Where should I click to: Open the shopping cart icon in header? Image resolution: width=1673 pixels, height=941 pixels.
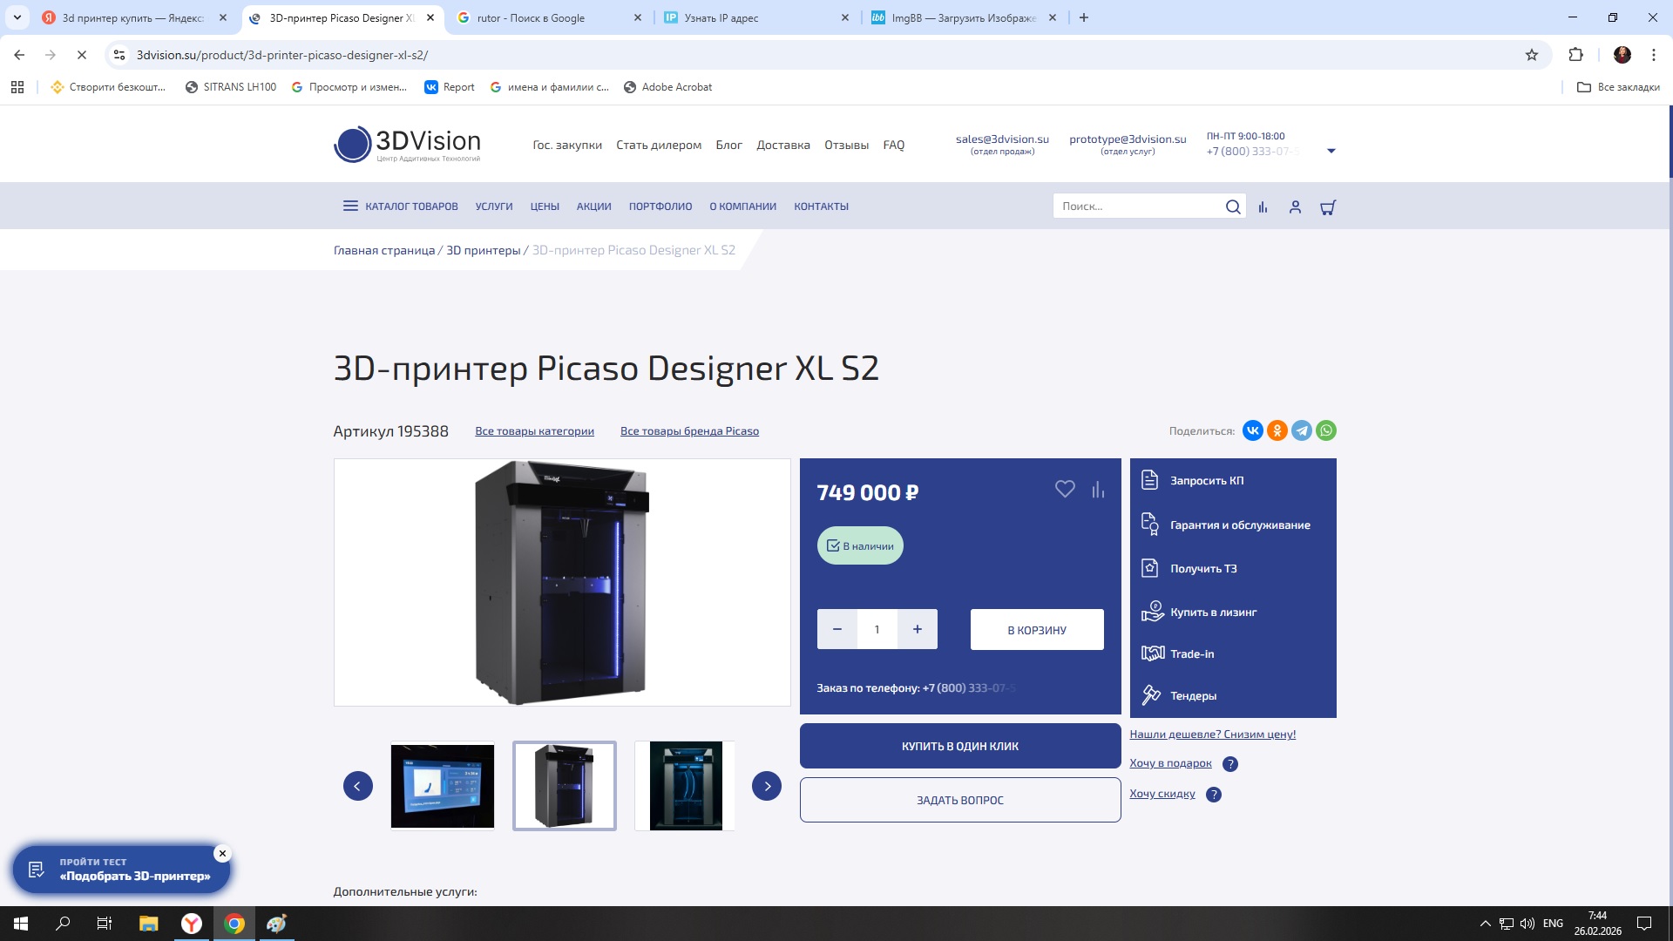pos(1328,207)
